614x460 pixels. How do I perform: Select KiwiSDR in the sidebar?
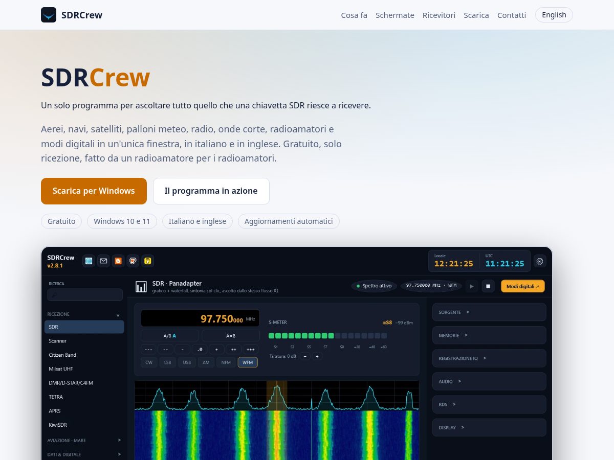tap(84, 425)
